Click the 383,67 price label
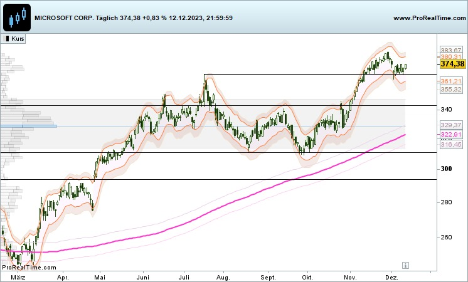This screenshot has width=468, height=282. [x=451, y=50]
